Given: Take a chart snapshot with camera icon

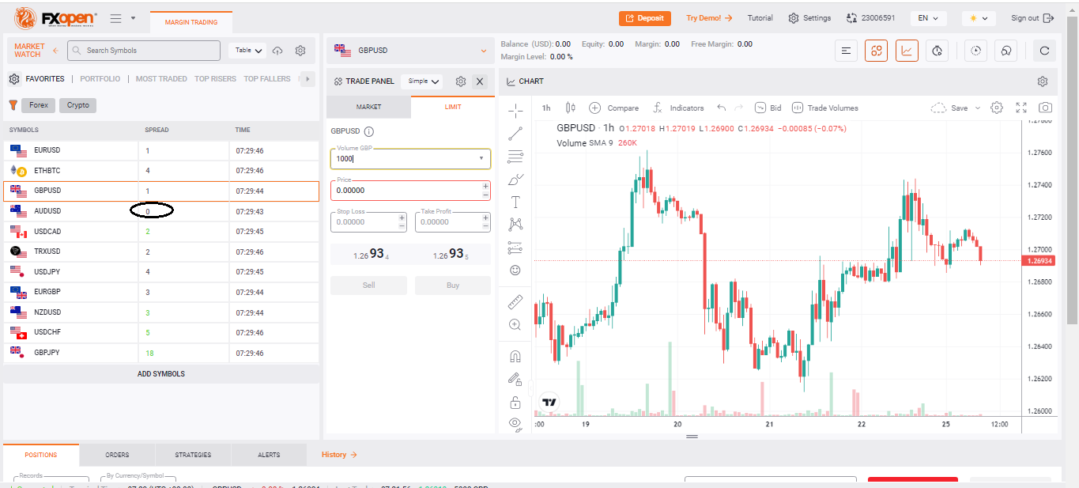Looking at the screenshot, I should click(1045, 108).
